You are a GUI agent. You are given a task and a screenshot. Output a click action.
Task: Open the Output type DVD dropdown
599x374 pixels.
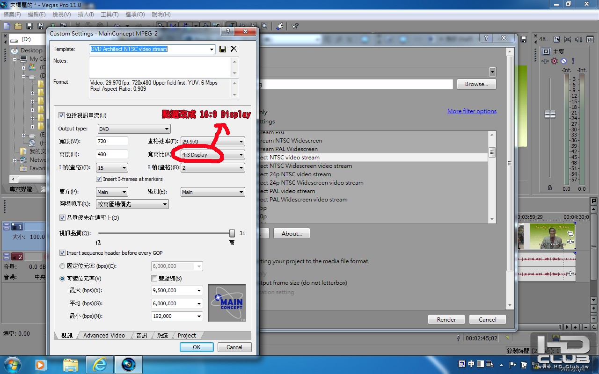[x=134, y=129]
